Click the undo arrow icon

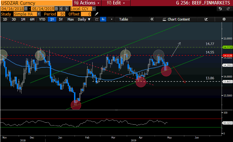[x=220, y=9]
